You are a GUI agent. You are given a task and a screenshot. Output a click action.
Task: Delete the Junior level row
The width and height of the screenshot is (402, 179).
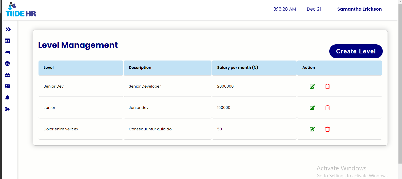(x=328, y=108)
